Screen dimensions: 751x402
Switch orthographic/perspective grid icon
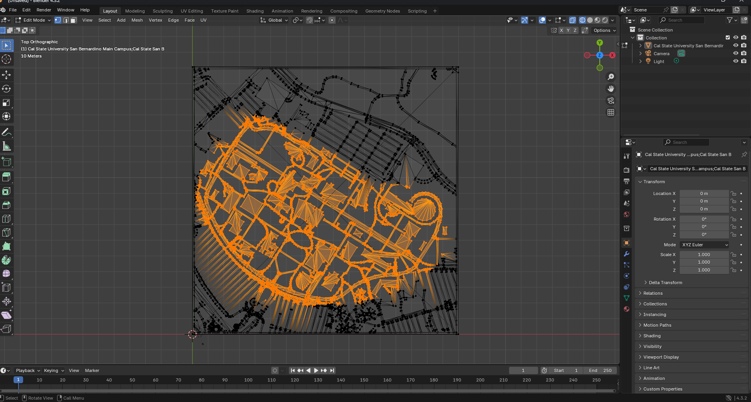pyautogui.click(x=611, y=112)
